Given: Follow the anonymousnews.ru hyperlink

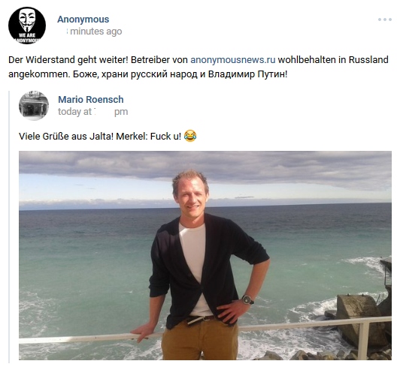Looking at the screenshot, I should click(232, 60).
